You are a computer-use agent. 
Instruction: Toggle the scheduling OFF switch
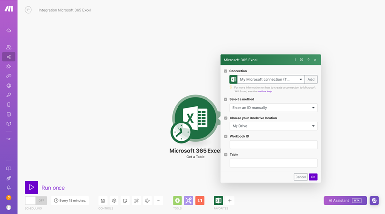[36, 201]
